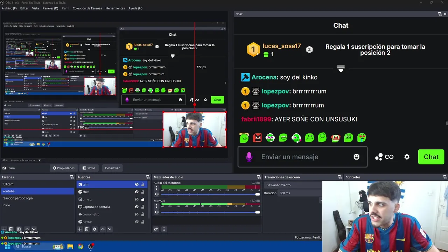This screenshot has height=252, width=448.
Task: Click the Desactivar button
Action: click(112, 168)
